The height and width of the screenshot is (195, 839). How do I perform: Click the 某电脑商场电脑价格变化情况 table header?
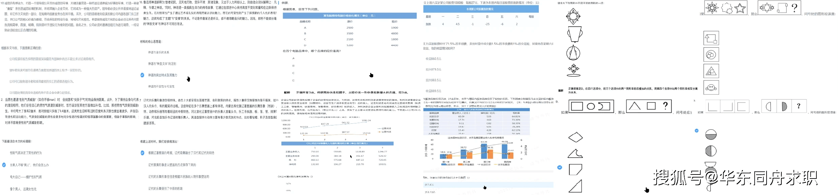349,15
